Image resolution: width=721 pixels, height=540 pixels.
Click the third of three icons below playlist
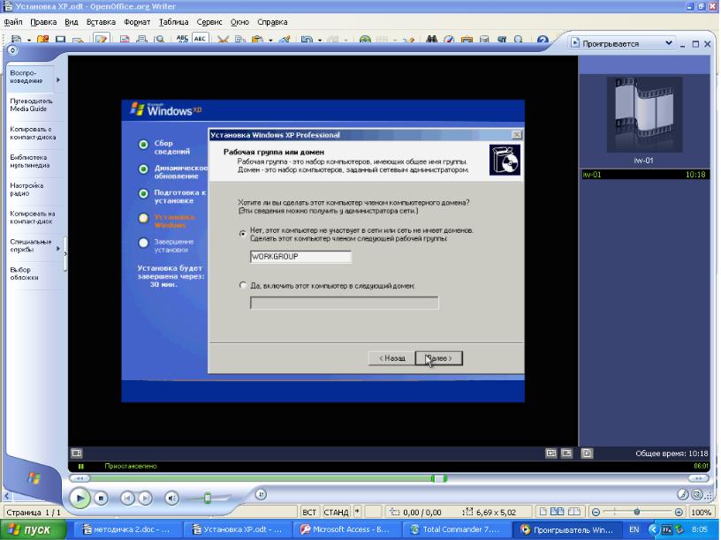[587, 454]
